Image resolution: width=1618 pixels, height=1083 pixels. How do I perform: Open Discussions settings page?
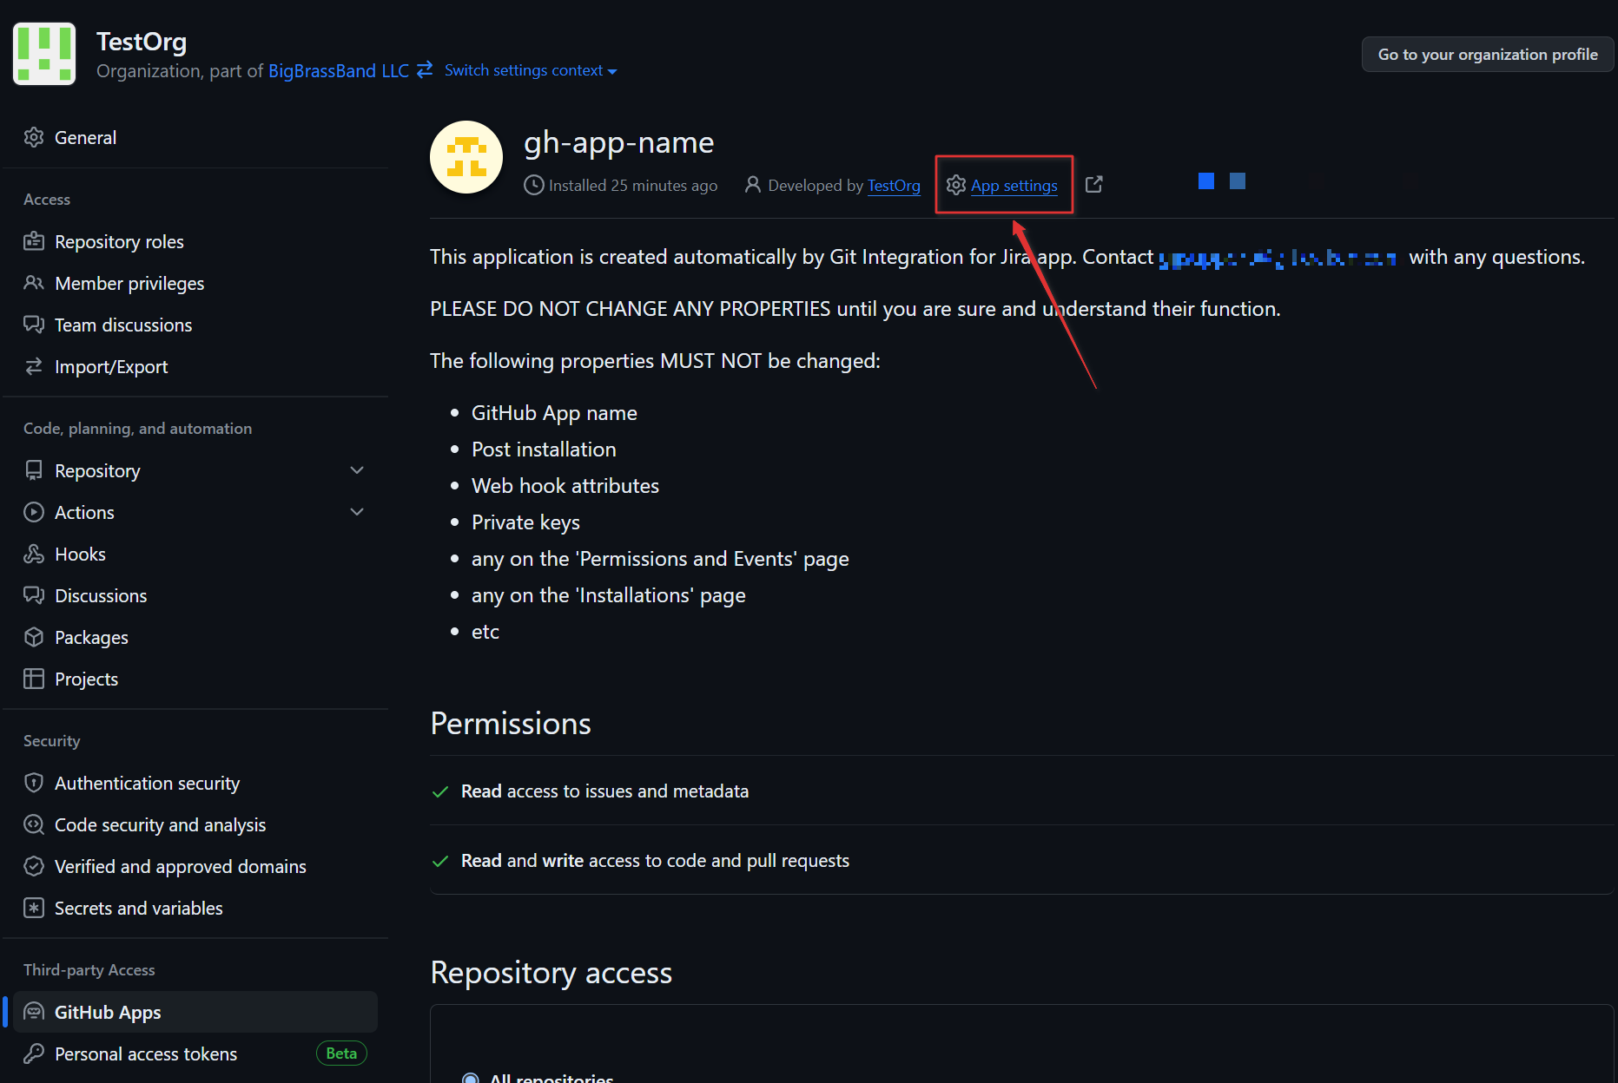pos(101,595)
